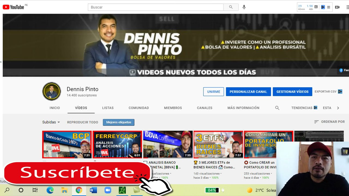Open Cortana circle in the taskbar
Screen dimensions: 349x196
21,190
